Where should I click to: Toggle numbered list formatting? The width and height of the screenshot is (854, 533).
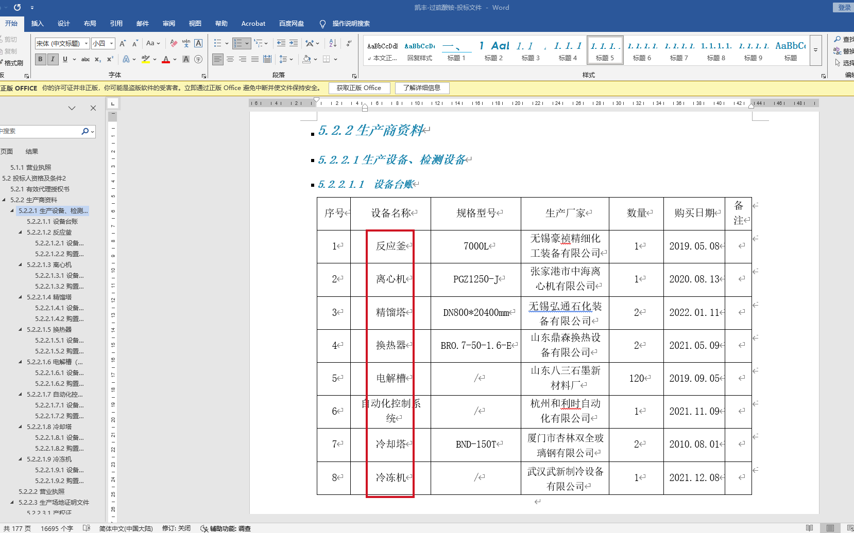pyautogui.click(x=238, y=44)
